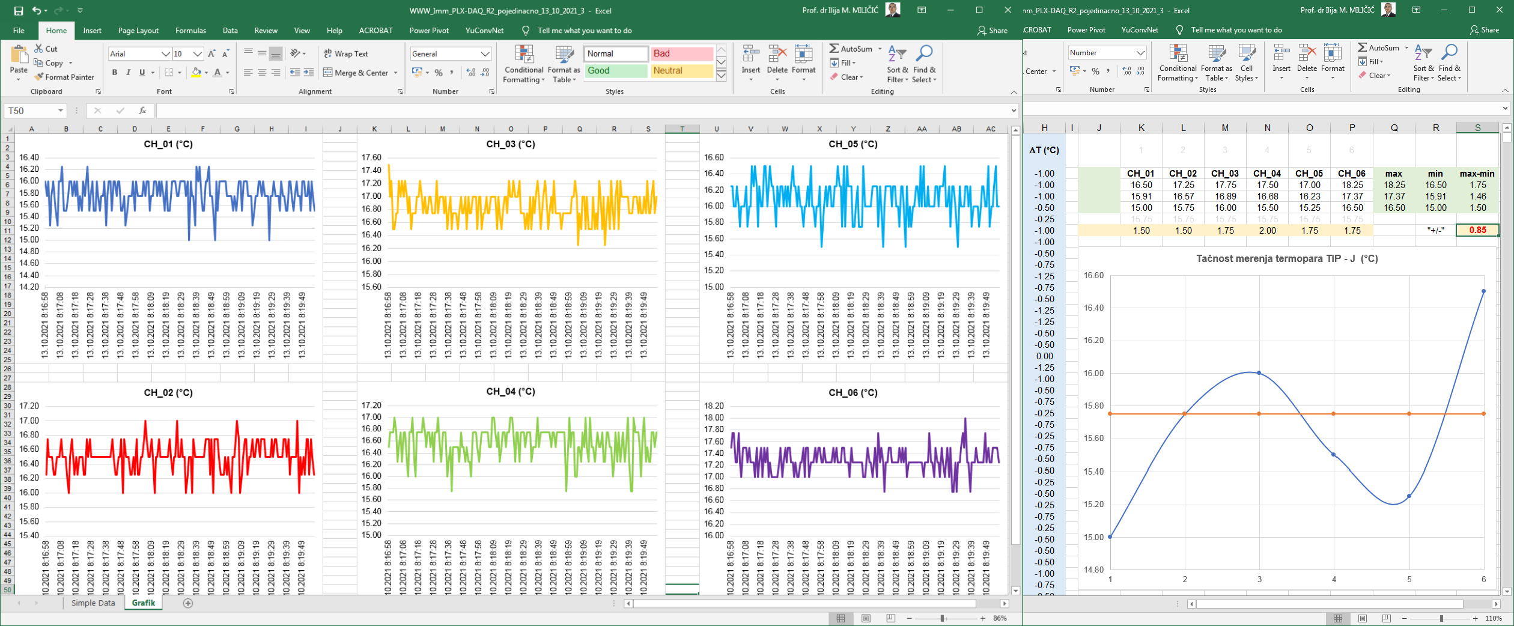
Task: Toggle Wrap Text option
Action: click(346, 53)
